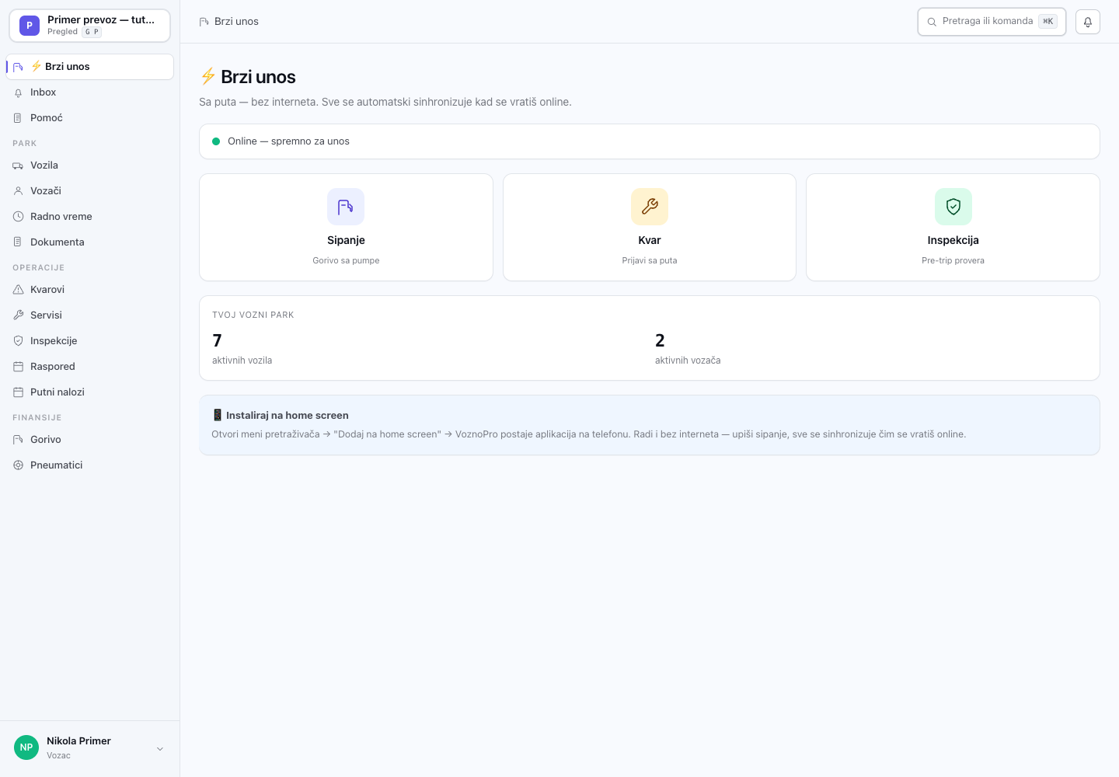Screen dimensions: 1119x777
Task: Open Inspekcije in the sidebar
Action: point(90,341)
